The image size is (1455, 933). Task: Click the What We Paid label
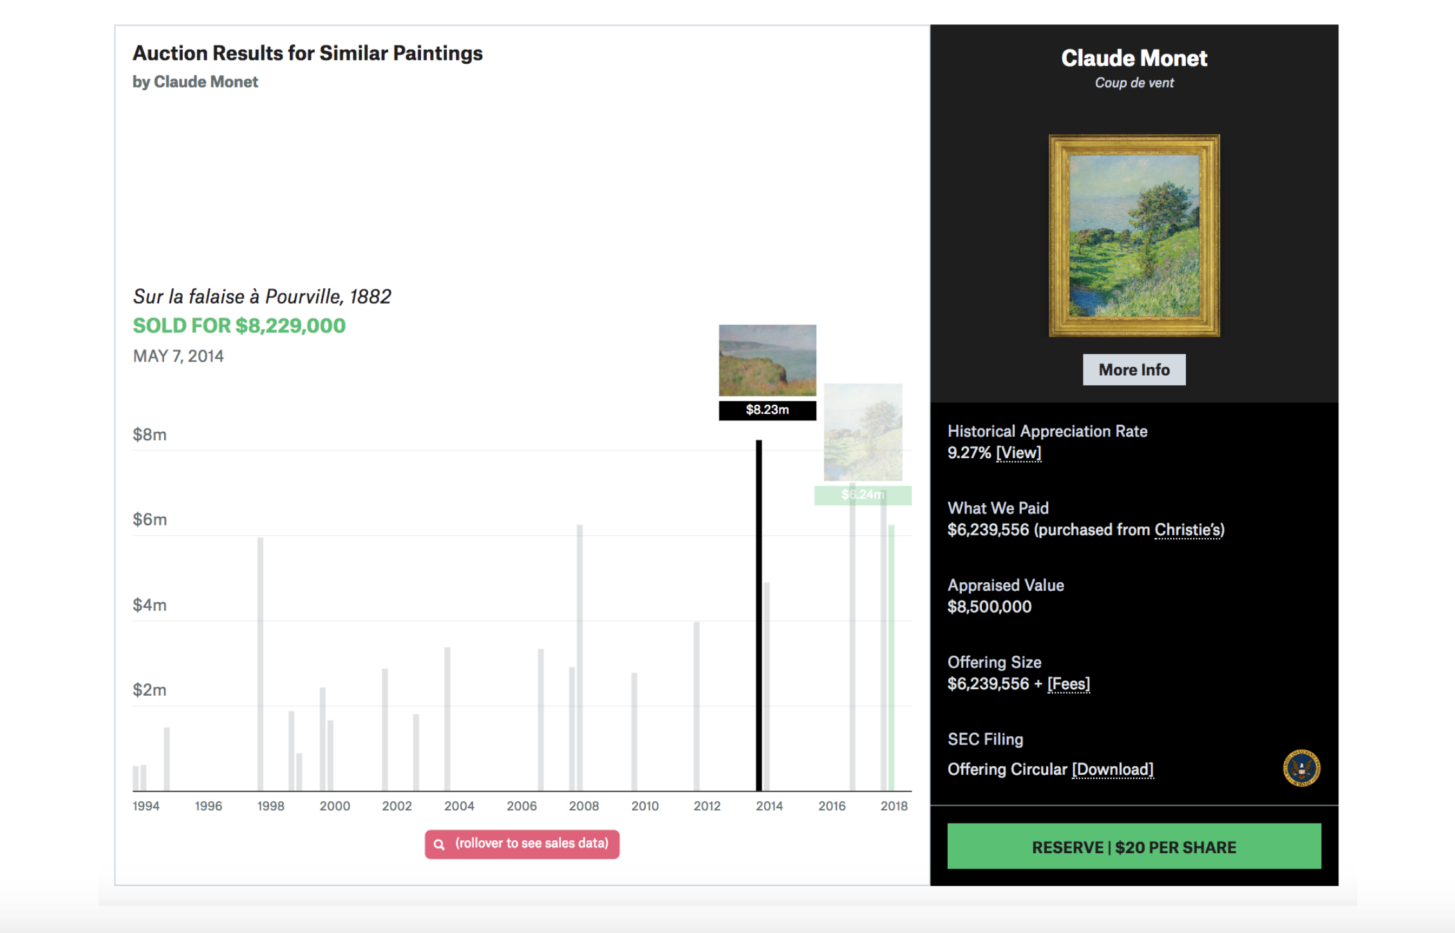tap(998, 508)
